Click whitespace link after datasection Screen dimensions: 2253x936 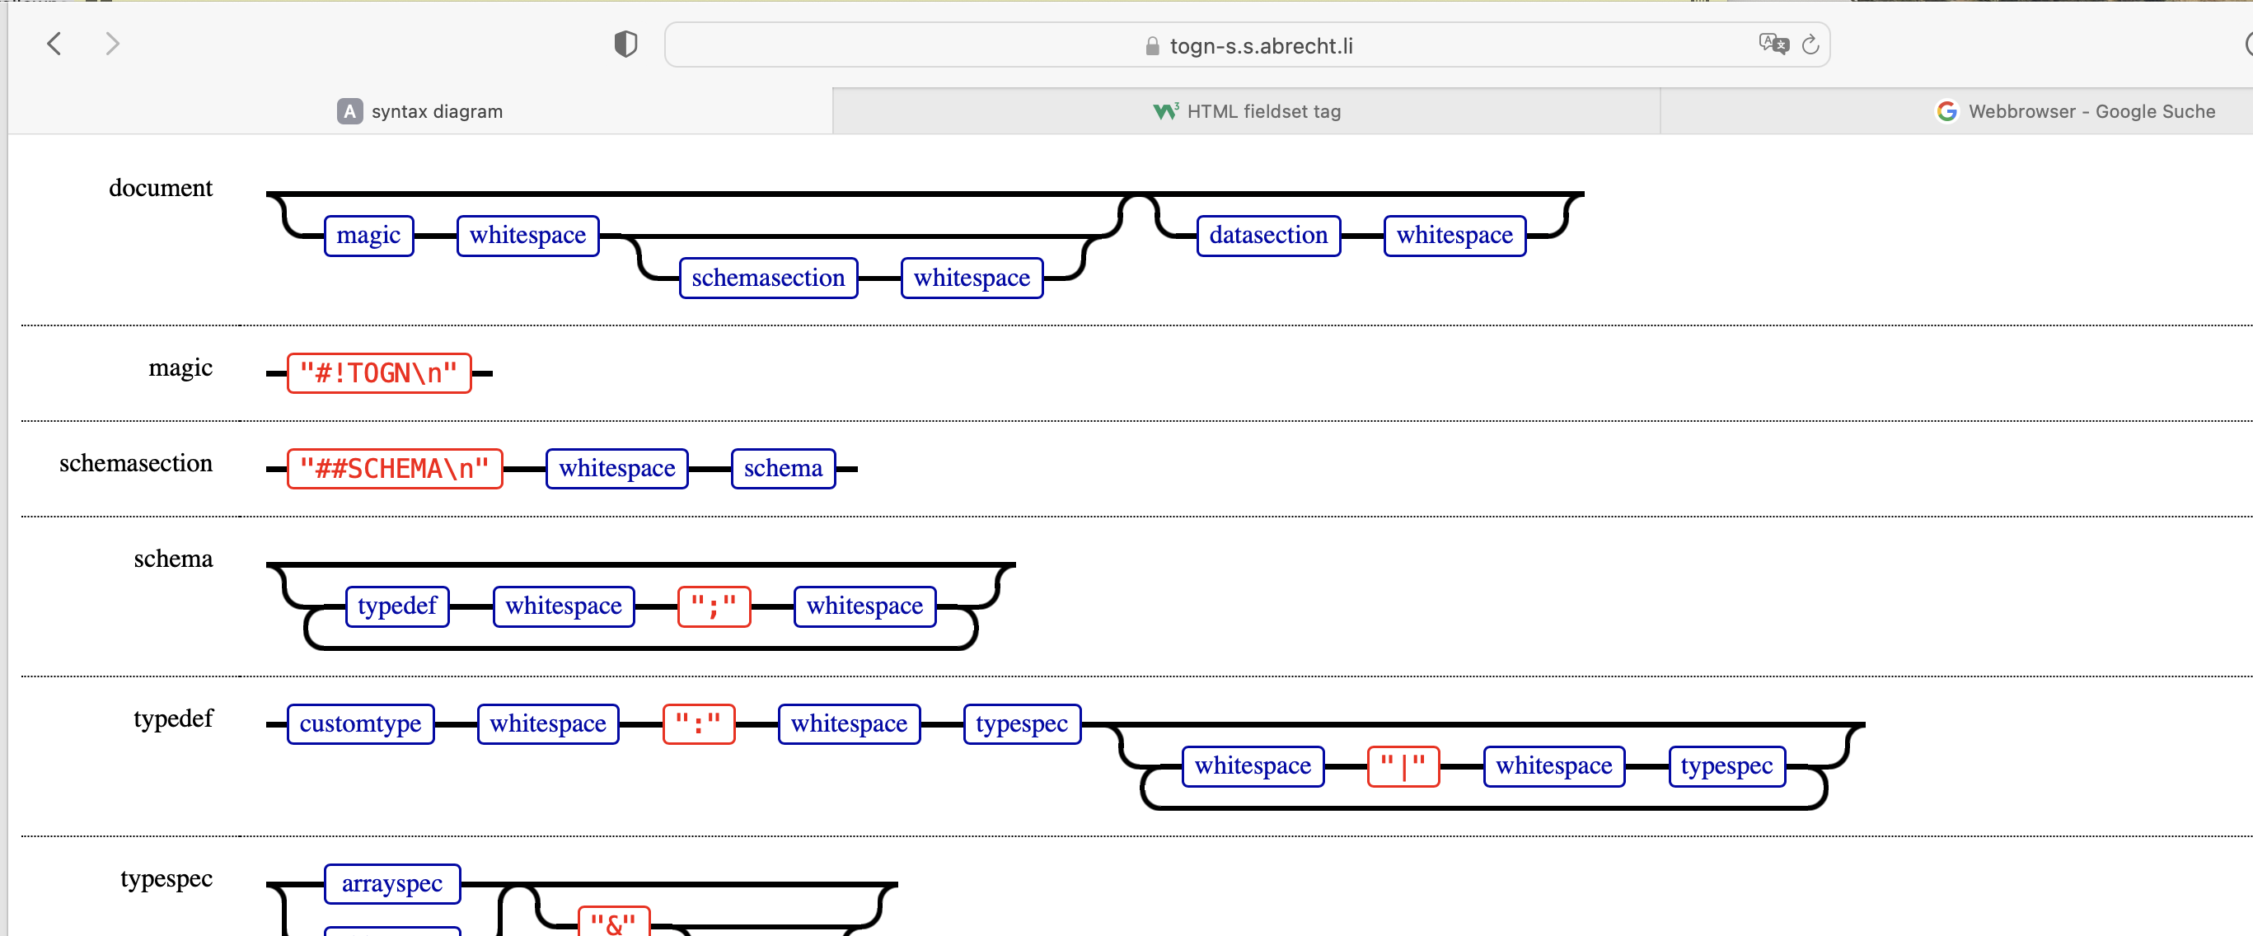click(1454, 236)
